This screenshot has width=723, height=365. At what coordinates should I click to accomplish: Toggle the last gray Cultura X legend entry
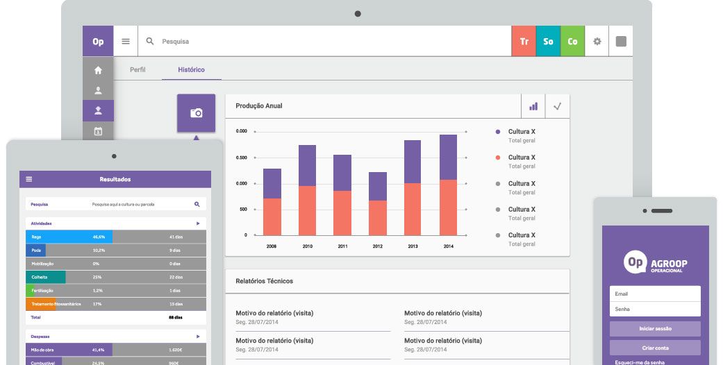click(x=498, y=235)
